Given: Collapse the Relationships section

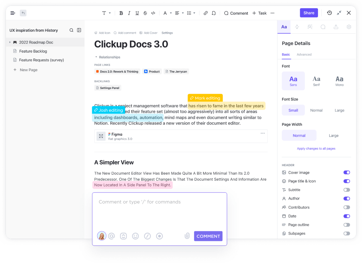Looking at the screenshot, I should coord(96,57).
